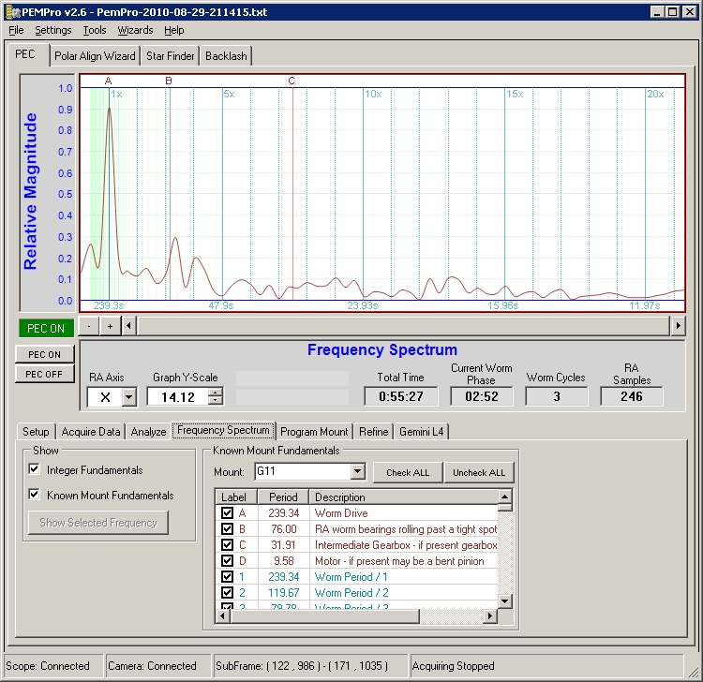Click the fundamentals list horizontal scrollbar thumb

tap(324, 616)
